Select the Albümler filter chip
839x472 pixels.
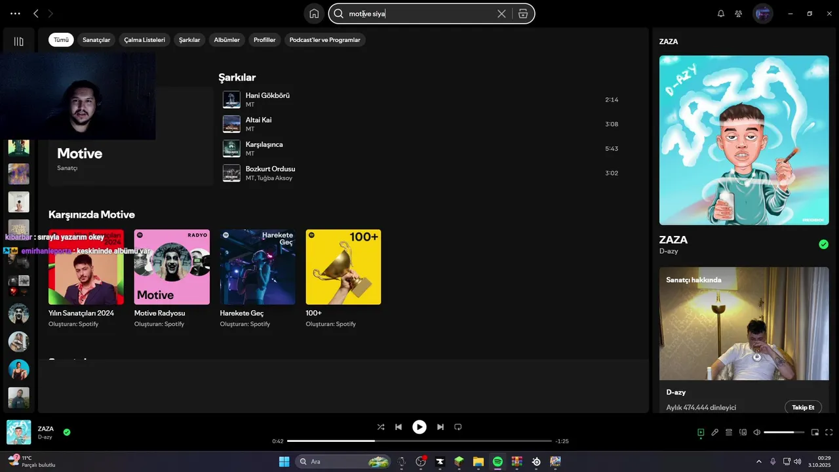point(227,40)
